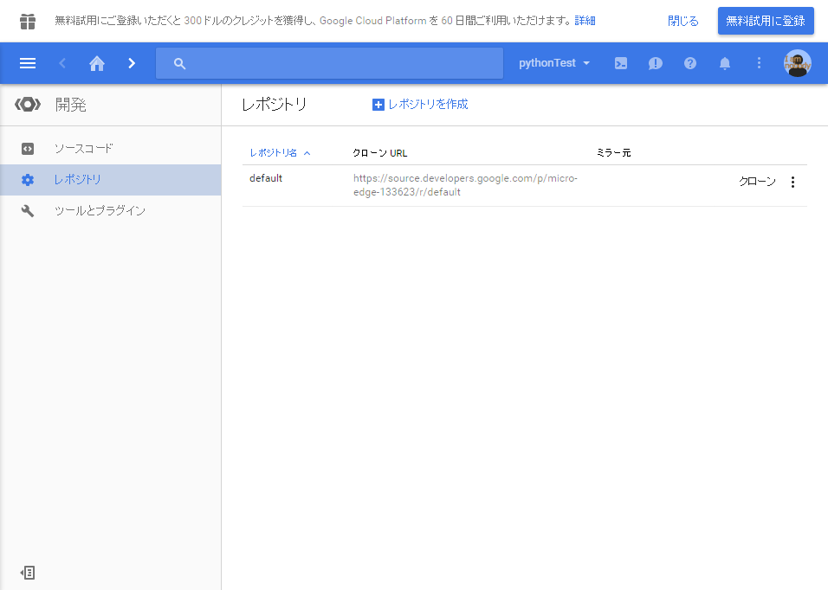Open the overflow menu for the default repository

pos(792,182)
